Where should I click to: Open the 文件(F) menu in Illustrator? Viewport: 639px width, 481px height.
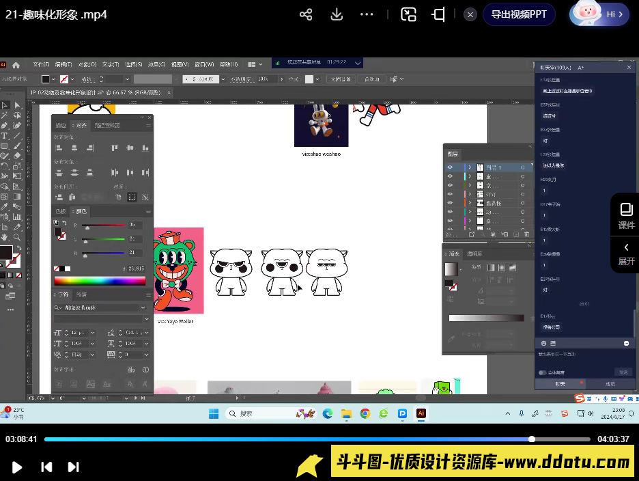click(41, 64)
